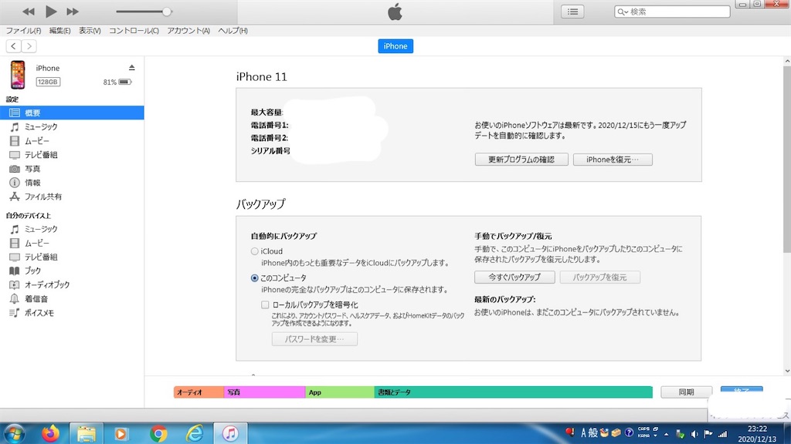Click 今すぐバックアップ button

pos(514,277)
